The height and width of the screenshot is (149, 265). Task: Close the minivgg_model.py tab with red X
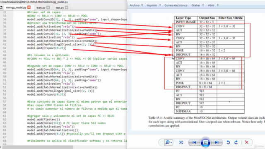(x=29, y=7)
